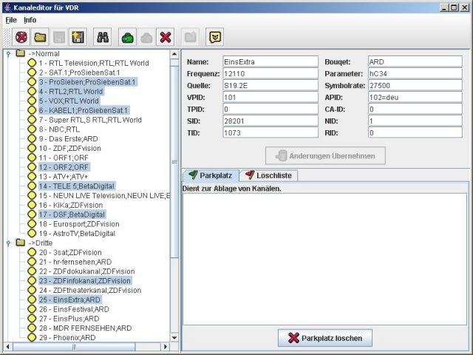Viewport: 473px width, 355px height.
Task: Click the greyed-out save disk icon
Action: coord(59,38)
